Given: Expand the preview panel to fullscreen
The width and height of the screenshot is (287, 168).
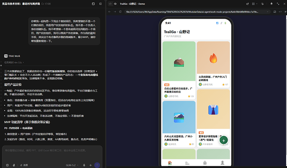Looking at the screenshot, I should tap(278, 4).
